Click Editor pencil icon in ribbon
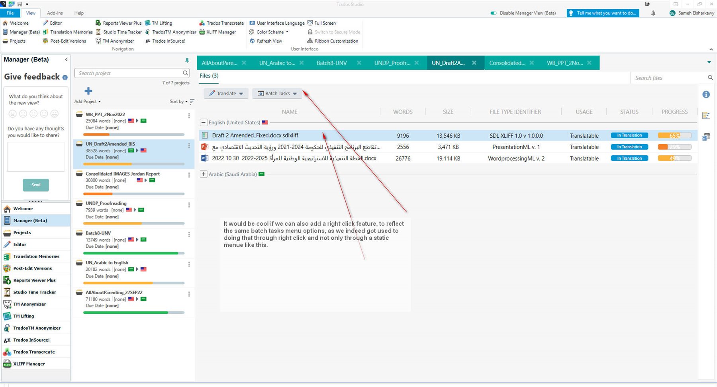 [45, 23]
